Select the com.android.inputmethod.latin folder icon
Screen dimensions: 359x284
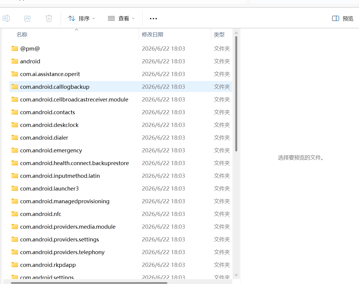click(x=15, y=176)
